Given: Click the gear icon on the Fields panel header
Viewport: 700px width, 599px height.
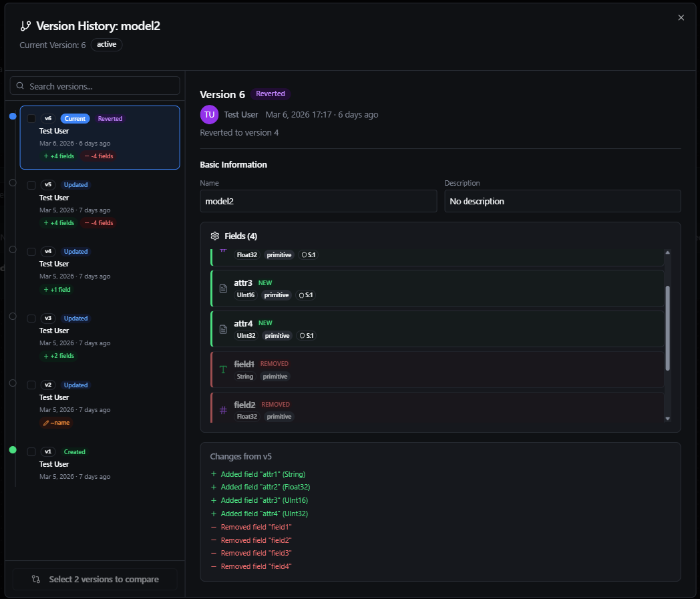Looking at the screenshot, I should (x=214, y=236).
